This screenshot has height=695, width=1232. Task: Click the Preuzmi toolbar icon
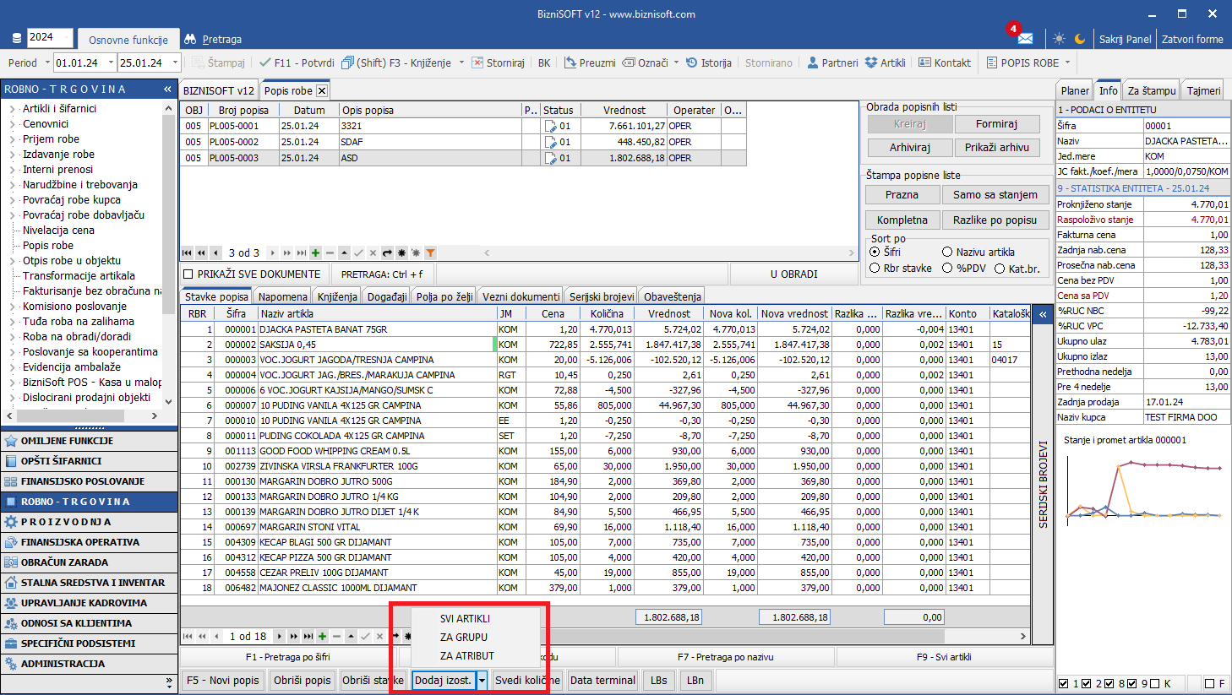point(570,62)
